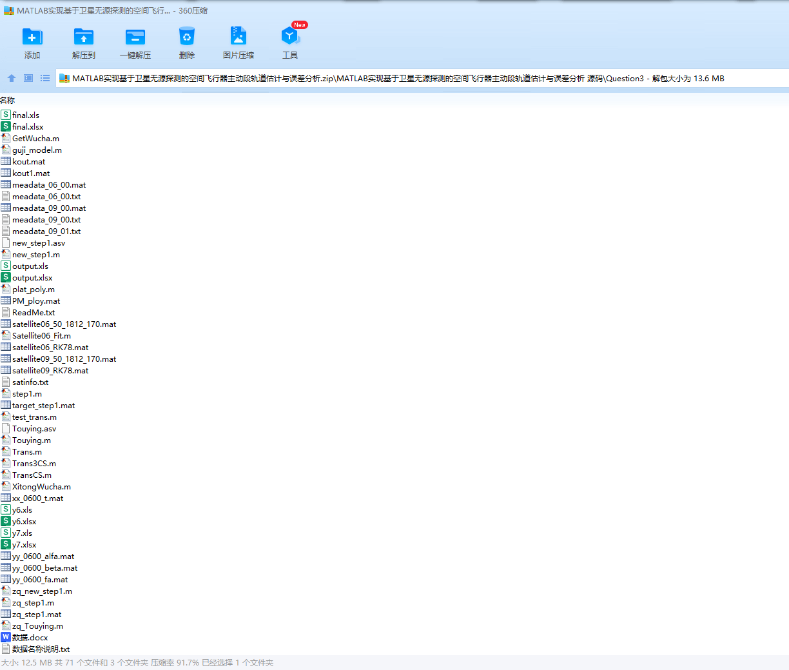Click the 删除 (Delete) recycle icon
This screenshot has width=789, height=670.
click(x=187, y=37)
